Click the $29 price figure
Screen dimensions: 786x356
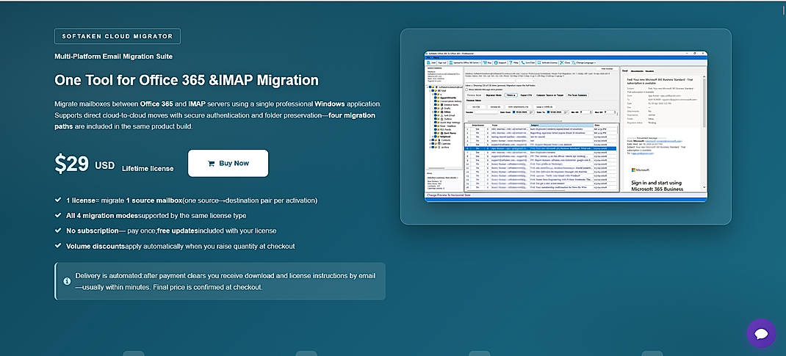(72, 164)
